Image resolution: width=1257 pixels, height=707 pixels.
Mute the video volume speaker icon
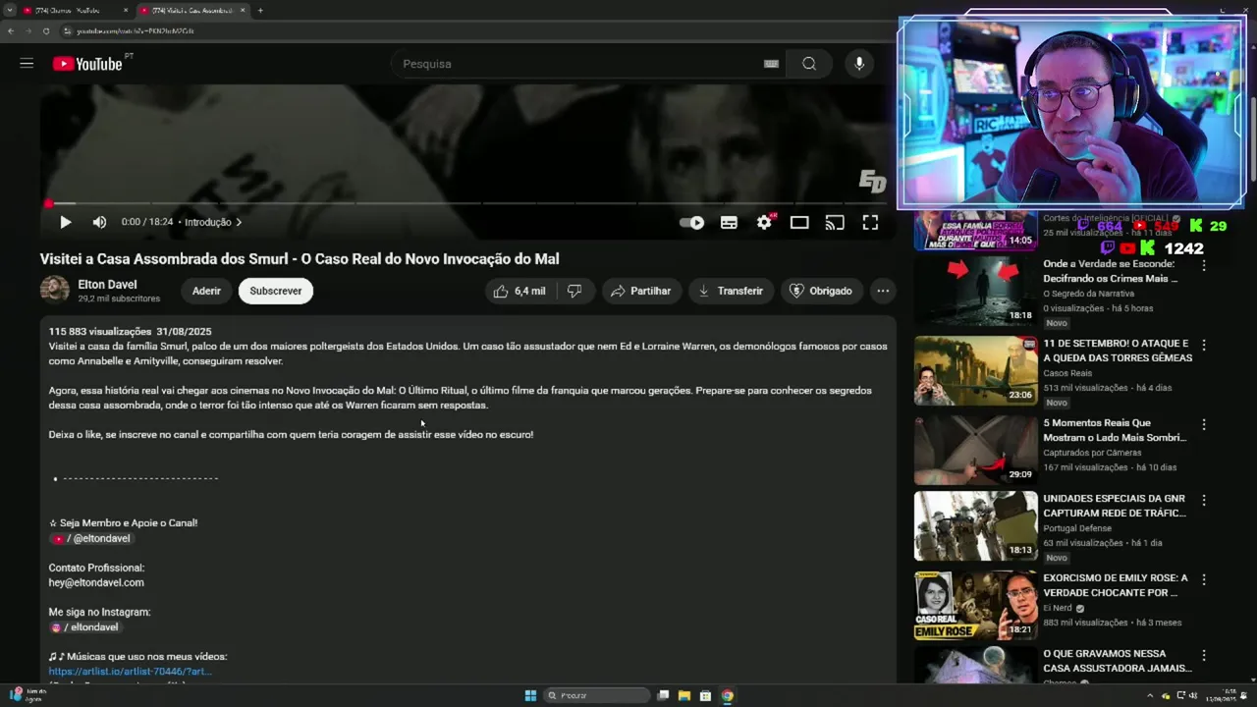click(99, 222)
